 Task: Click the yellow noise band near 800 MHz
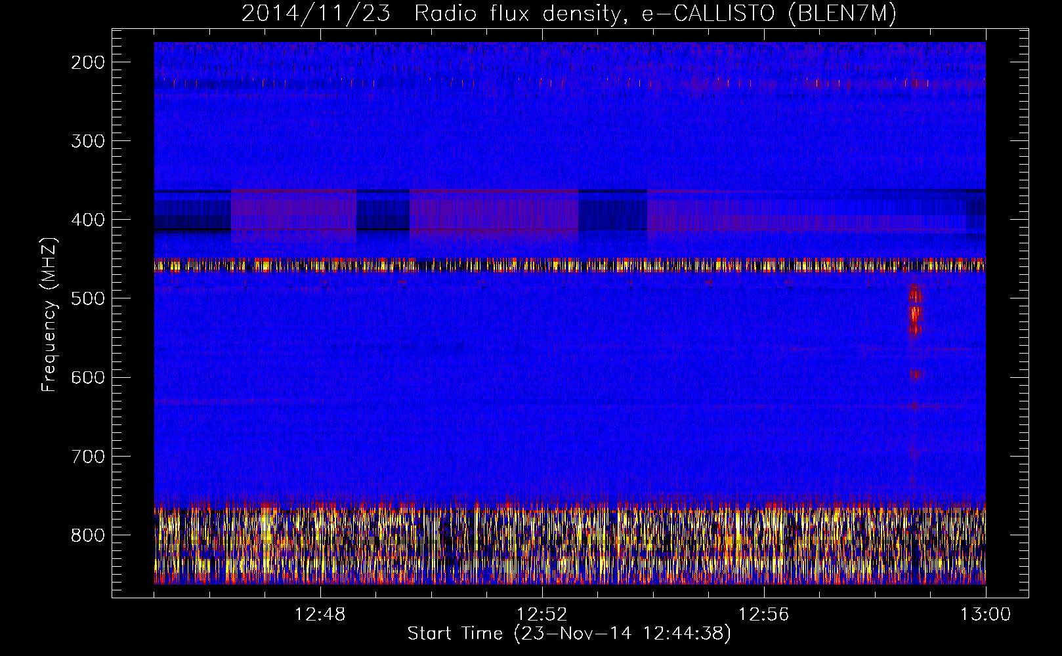pyautogui.click(x=570, y=544)
